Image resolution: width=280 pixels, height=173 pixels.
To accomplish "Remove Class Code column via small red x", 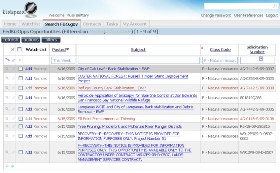I will point(202,48).
